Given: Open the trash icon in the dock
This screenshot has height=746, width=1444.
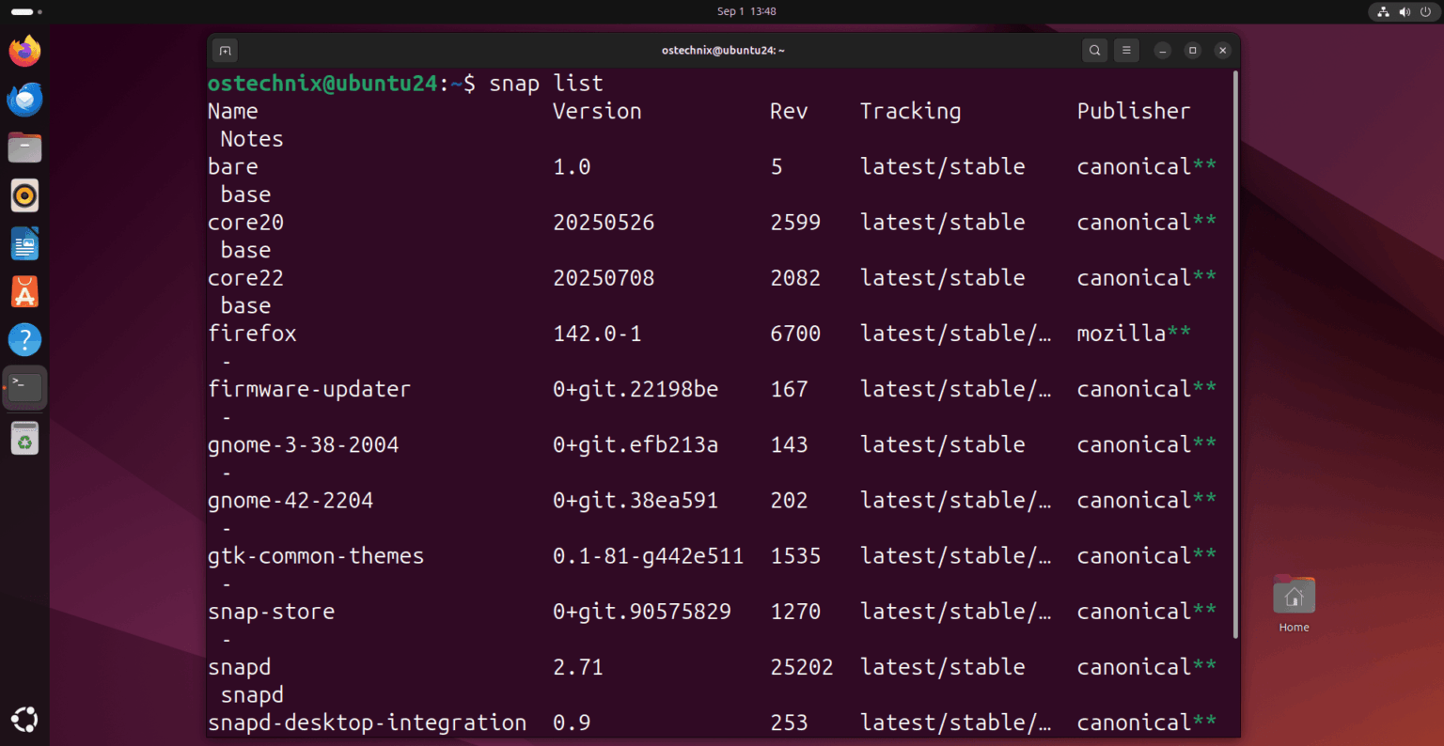Looking at the screenshot, I should [x=24, y=437].
